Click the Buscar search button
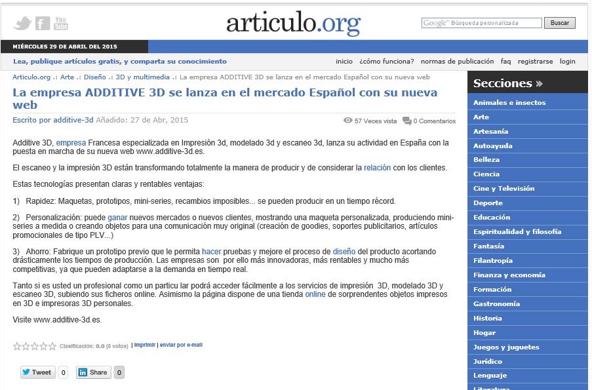The height and width of the screenshot is (390, 592). [559, 23]
